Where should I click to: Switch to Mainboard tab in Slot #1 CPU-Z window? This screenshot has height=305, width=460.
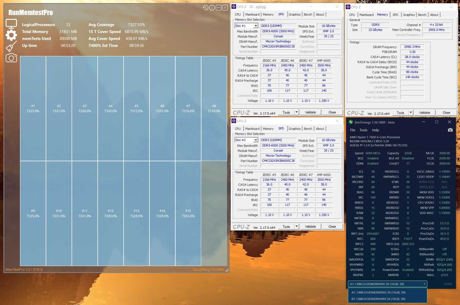pos(252,15)
